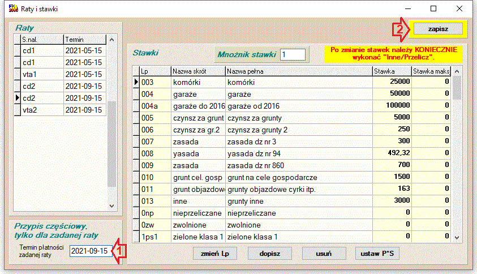Click the Termin column header
The width and height of the screenshot is (477, 274).
click(85, 40)
